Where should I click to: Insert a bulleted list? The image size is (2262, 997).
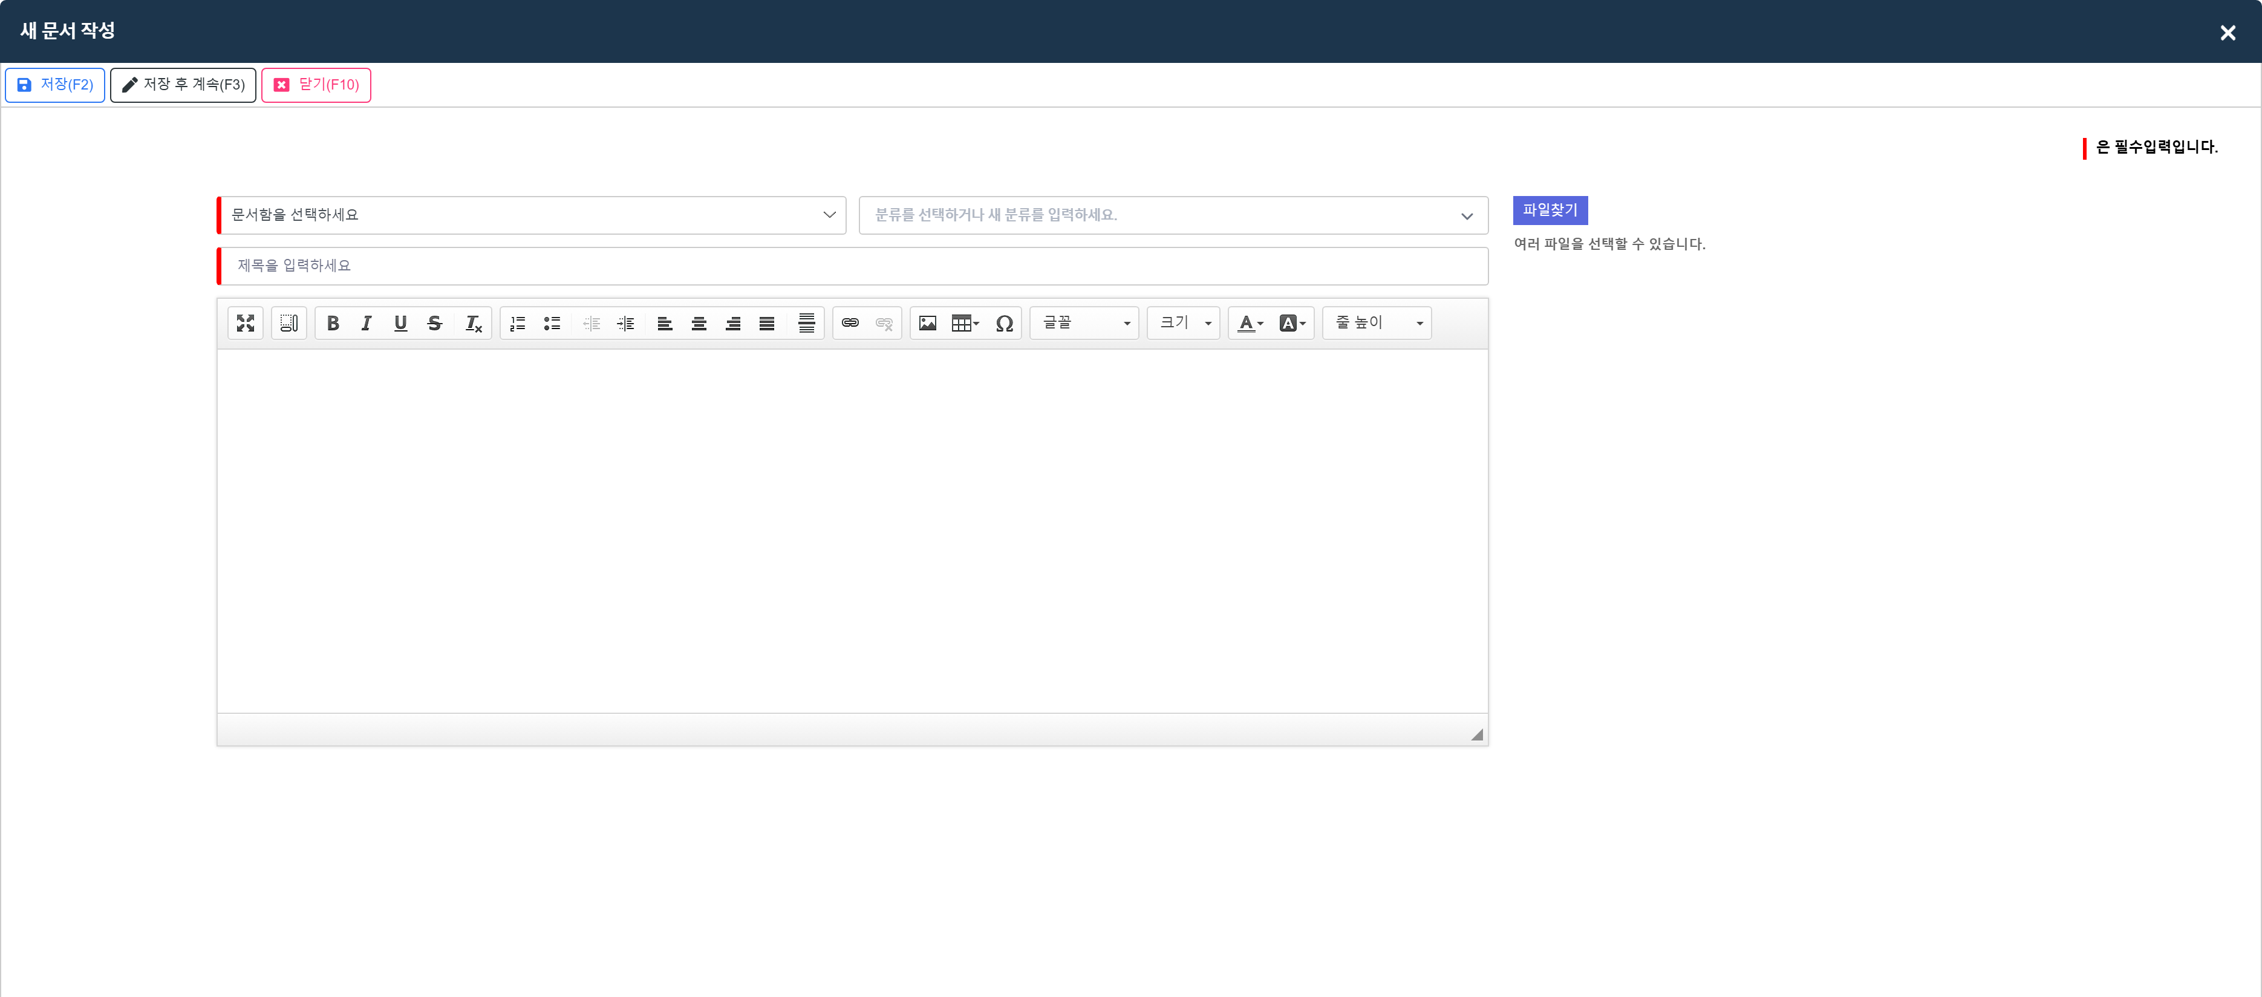pyautogui.click(x=552, y=323)
